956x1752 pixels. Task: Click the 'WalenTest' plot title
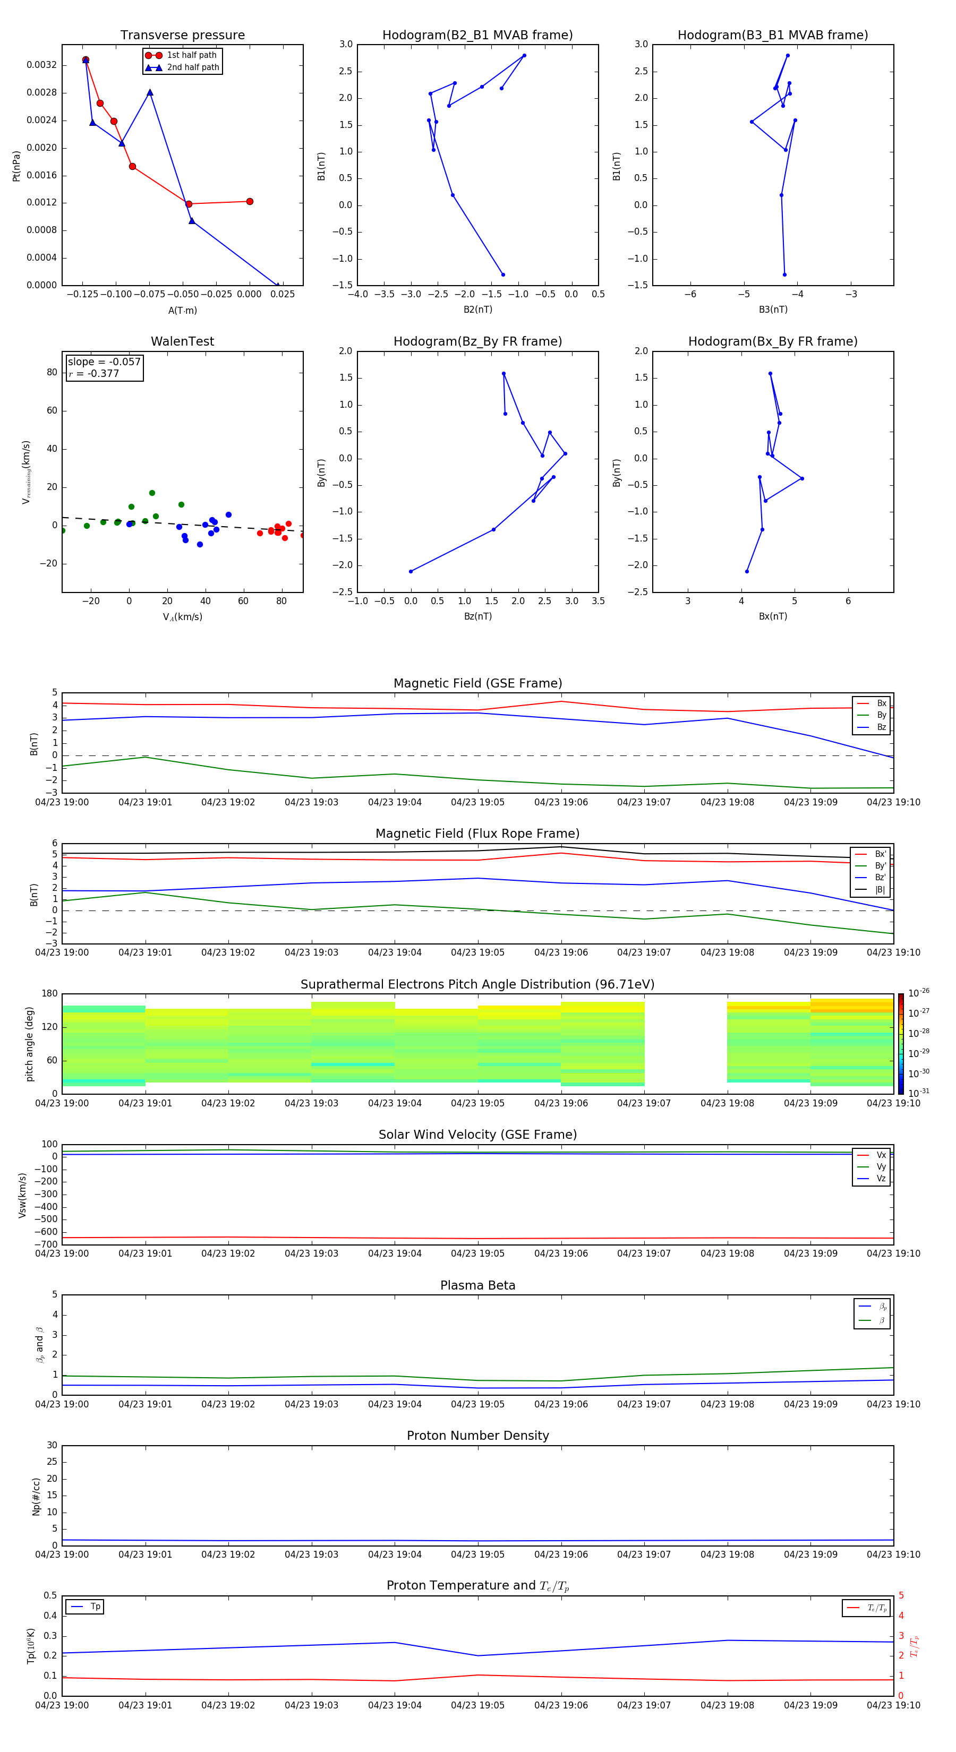pyautogui.click(x=182, y=341)
